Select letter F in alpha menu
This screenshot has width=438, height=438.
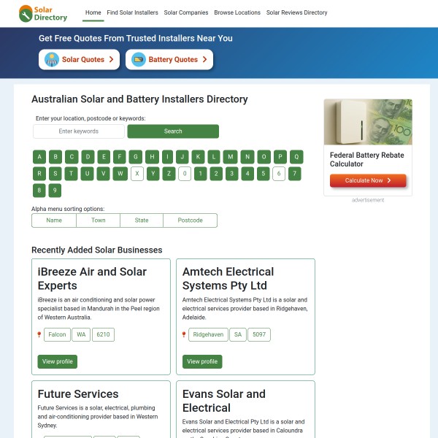[120, 157]
